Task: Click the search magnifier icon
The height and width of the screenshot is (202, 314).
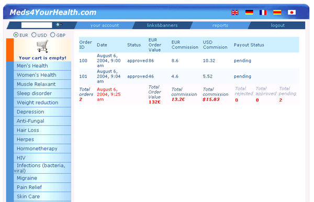Action: (59, 25)
